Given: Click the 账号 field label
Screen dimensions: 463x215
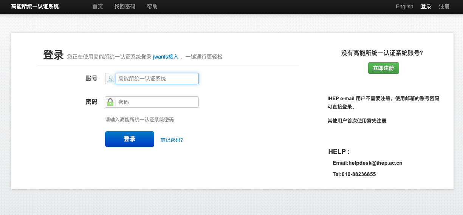Looking at the screenshot, I should click(x=91, y=79).
